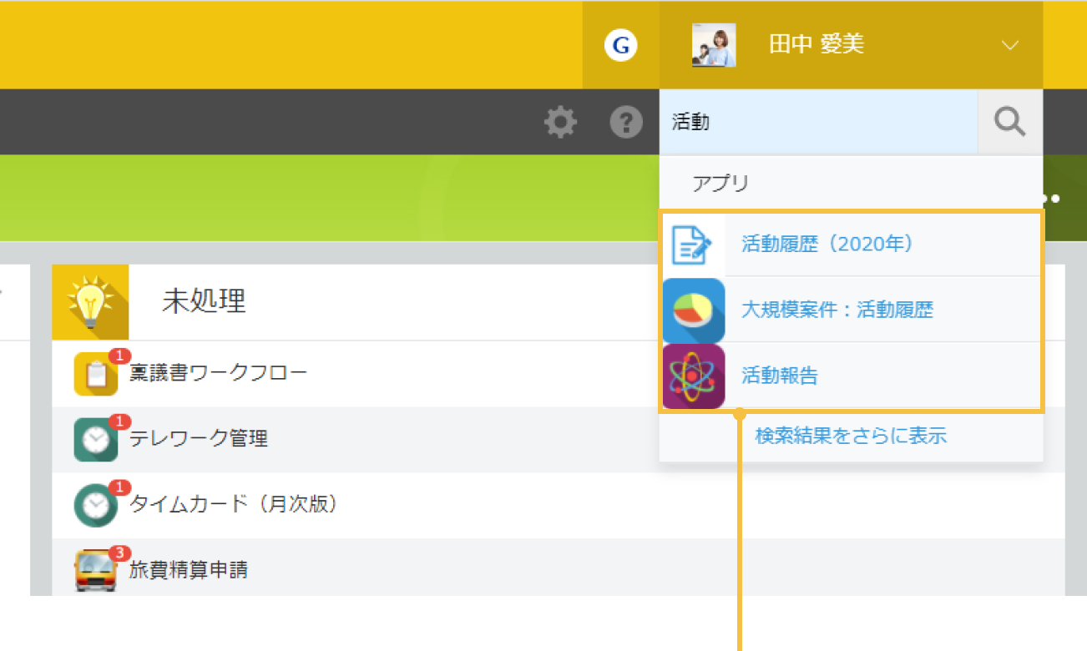Show more results via 検索結果をさらに表示

pos(849,436)
